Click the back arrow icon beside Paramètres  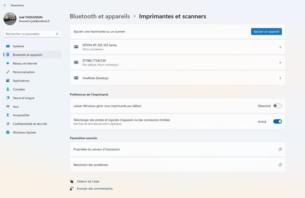click(x=5, y=5)
